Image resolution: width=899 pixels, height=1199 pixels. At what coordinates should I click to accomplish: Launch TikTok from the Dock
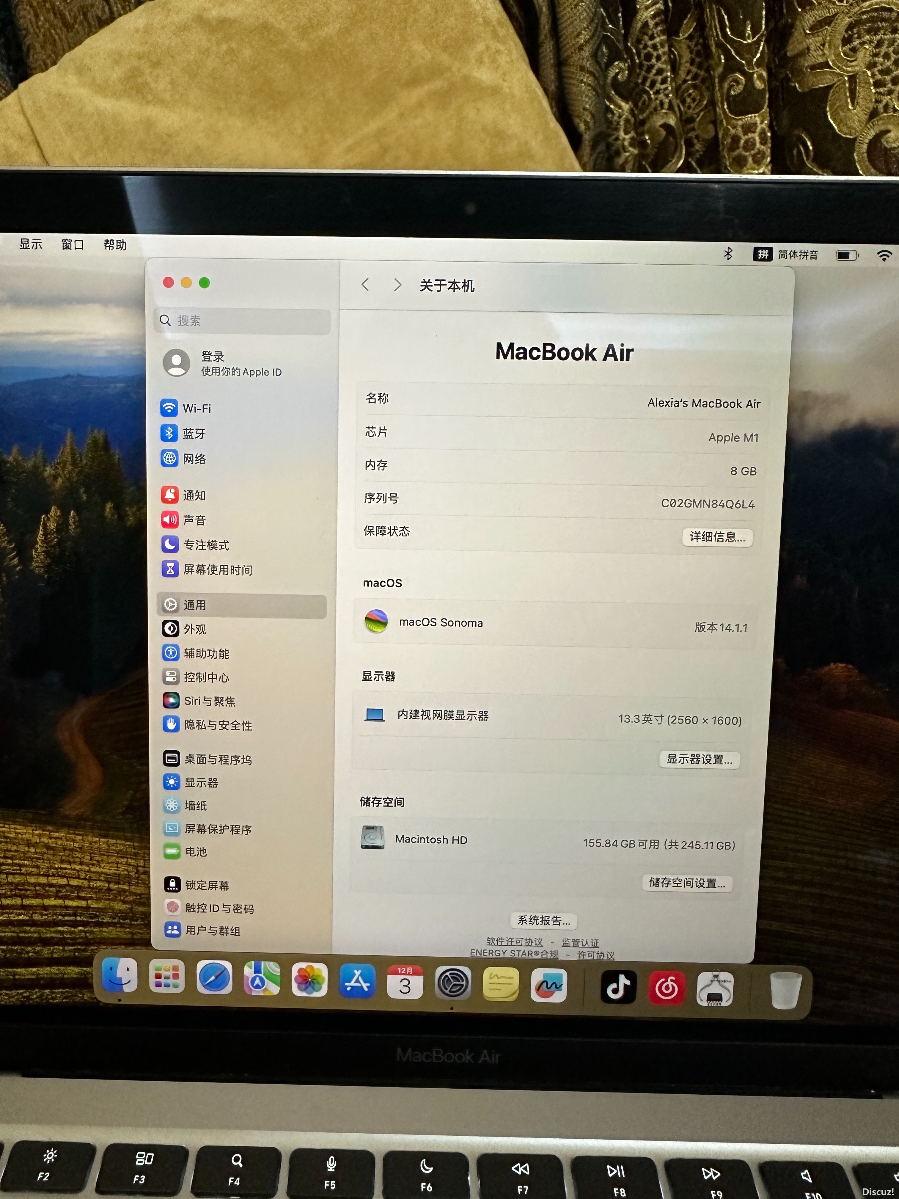click(x=618, y=987)
